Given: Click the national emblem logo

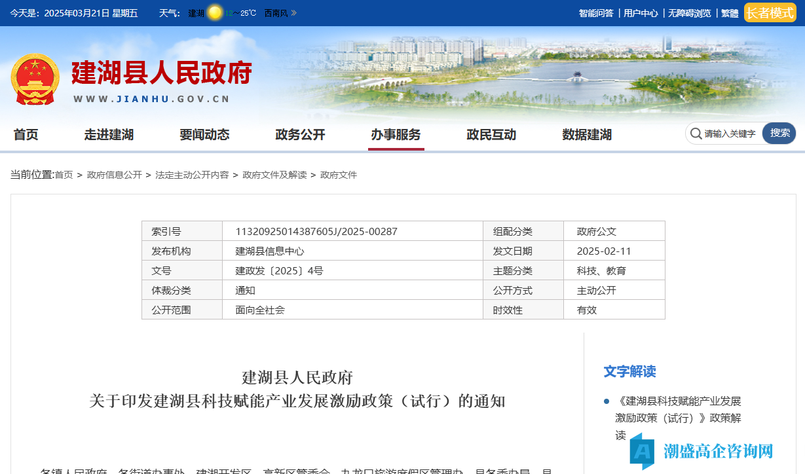Looking at the screenshot, I should click(35, 79).
